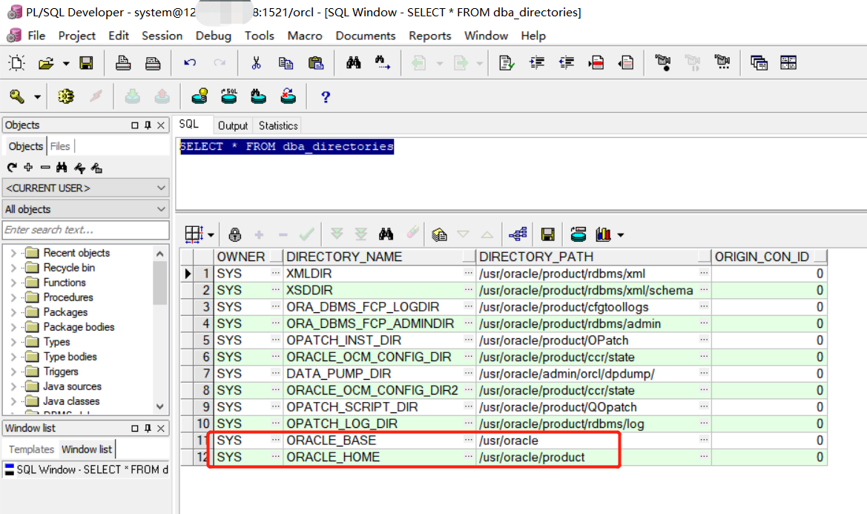The height and width of the screenshot is (514, 867).
Task: Click in the Enter search text field
Action: pyautogui.click(x=86, y=230)
